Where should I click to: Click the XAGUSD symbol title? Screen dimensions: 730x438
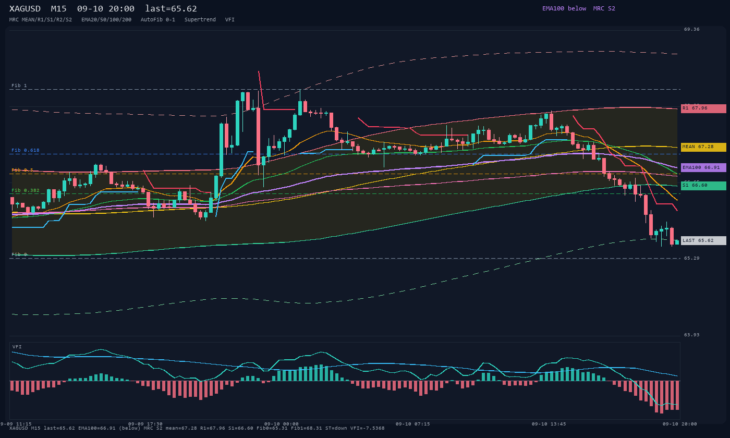[x=26, y=9]
